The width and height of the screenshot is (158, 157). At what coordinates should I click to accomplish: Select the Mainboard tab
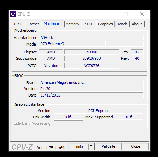pos(53,24)
